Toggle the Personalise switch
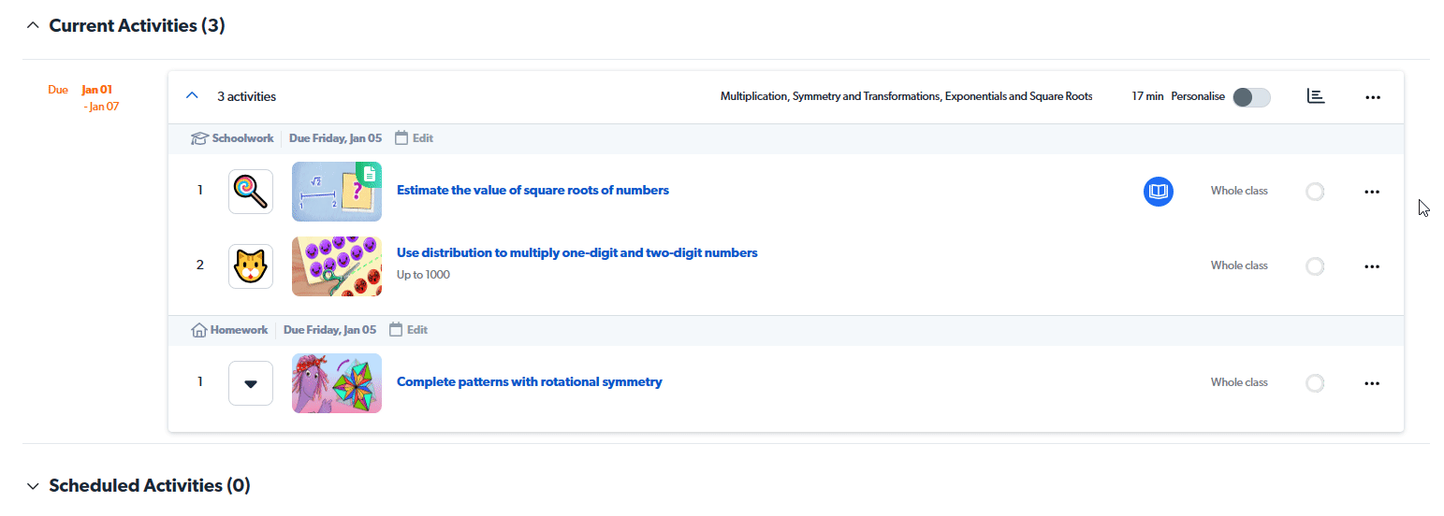Image resolution: width=1444 pixels, height=516 pixels. tap(1251, 97)
